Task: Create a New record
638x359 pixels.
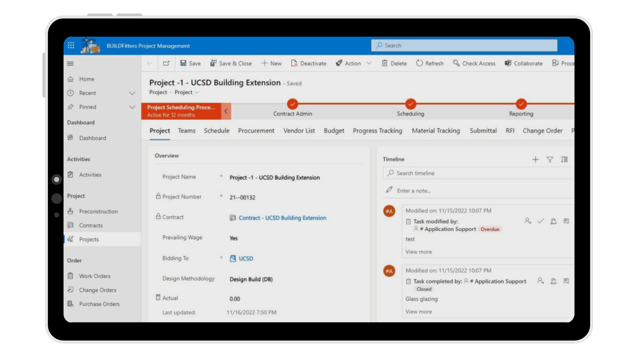Action: click(271, 63)
